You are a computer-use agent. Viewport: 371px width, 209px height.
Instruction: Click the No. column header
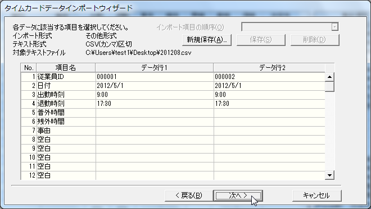pyautogui.click(x=29, y=68)
